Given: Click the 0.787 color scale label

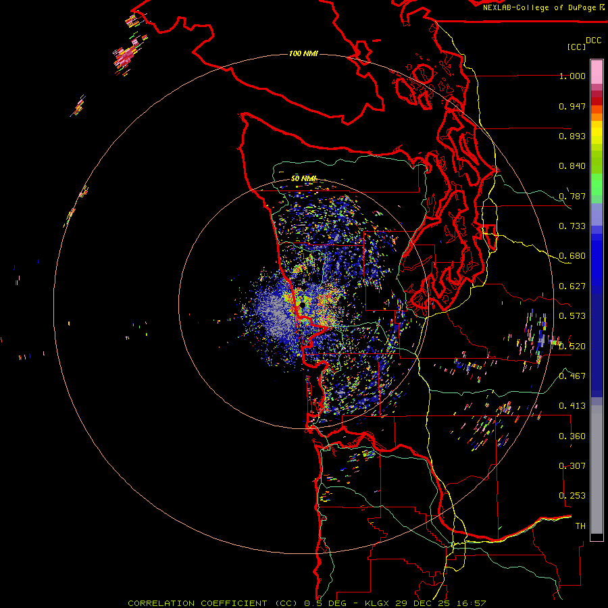Looking at the screenshot, I should [x=572, y=196].
